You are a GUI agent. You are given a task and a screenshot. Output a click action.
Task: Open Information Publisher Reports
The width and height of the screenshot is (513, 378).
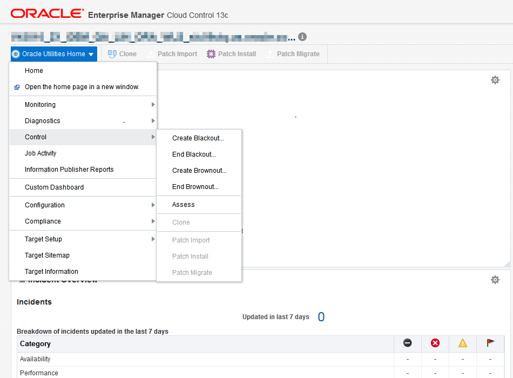point(83,170)
